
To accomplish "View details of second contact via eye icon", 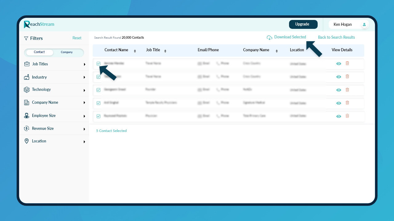I will click(x=339, y=77).
